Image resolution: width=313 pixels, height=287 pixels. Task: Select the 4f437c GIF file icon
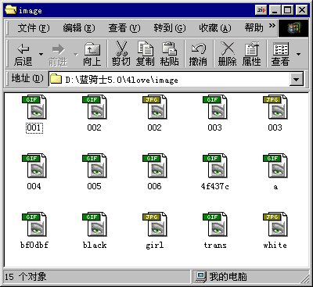(215, 166)
